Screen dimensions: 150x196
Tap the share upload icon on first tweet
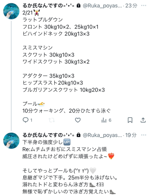point(143,120)
